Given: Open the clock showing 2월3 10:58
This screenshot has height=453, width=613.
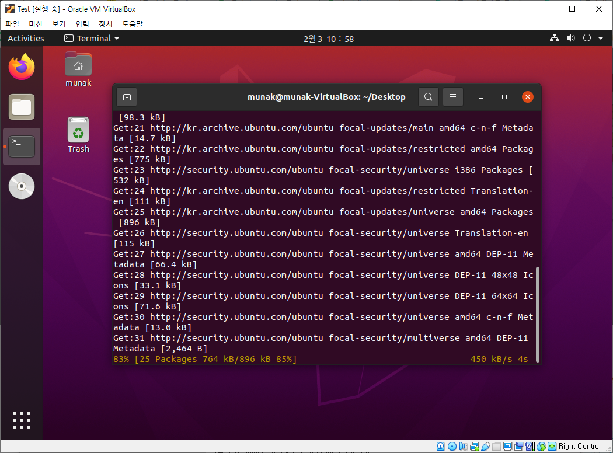Looking at the screenshot, I should coord(328,39).
